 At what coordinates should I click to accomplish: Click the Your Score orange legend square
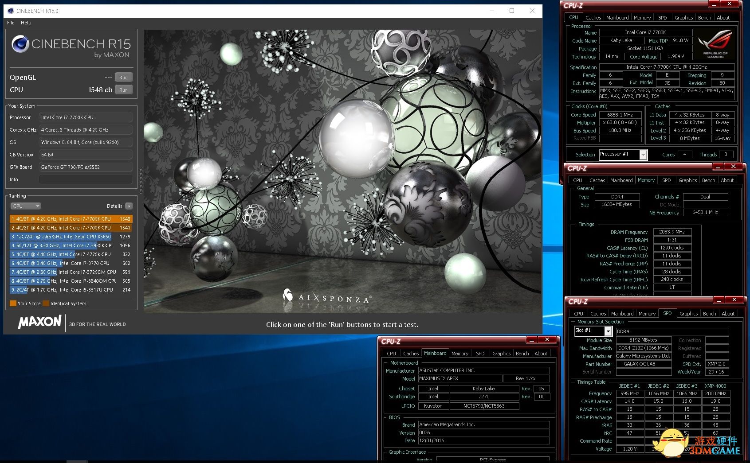tap(13, 303)
